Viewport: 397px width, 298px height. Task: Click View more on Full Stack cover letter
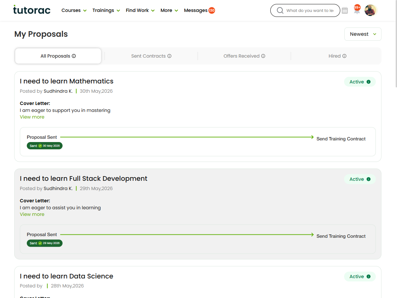(x=32, y=214)
